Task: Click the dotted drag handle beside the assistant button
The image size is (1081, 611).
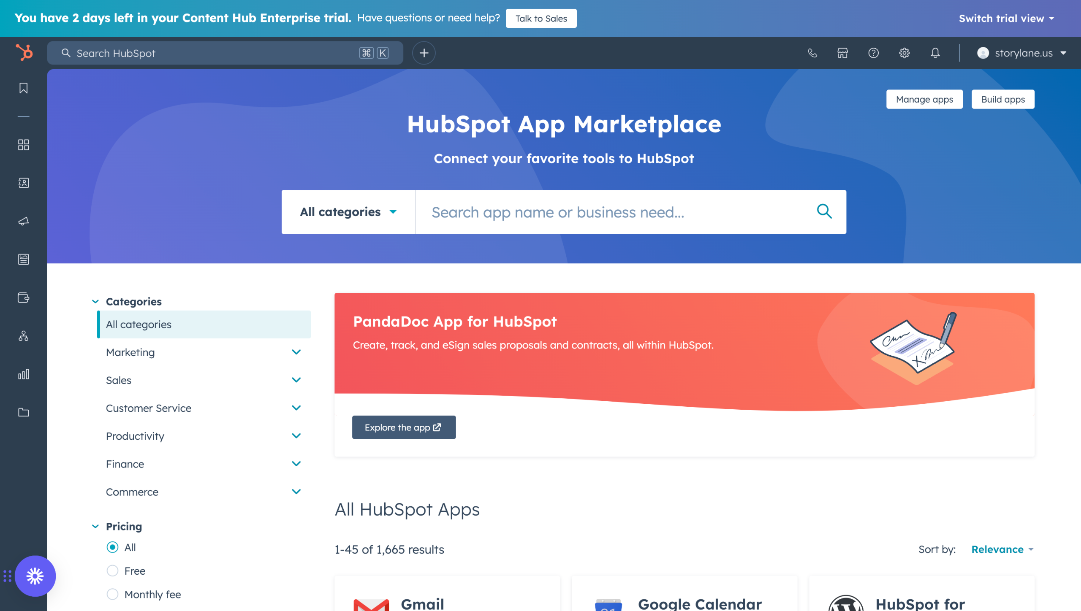Action: pyautogui.click(x=7, y=576)
